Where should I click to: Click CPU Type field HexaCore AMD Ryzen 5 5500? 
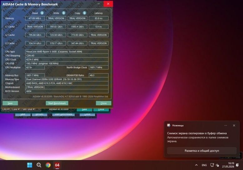tap(67, 51)
